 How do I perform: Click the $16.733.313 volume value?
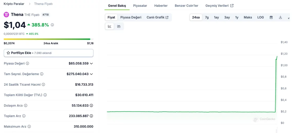(84, 85)
